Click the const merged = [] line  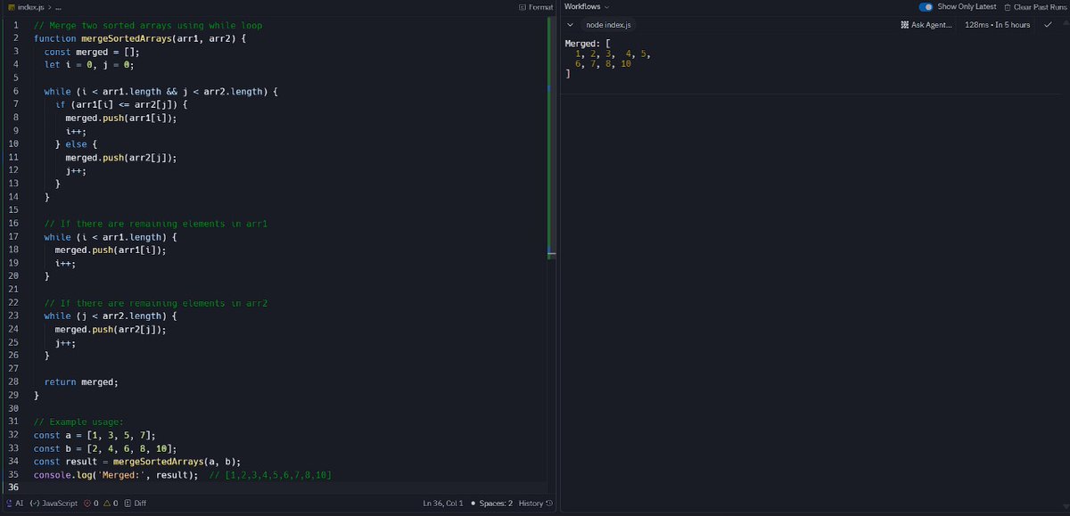(92, 52)
